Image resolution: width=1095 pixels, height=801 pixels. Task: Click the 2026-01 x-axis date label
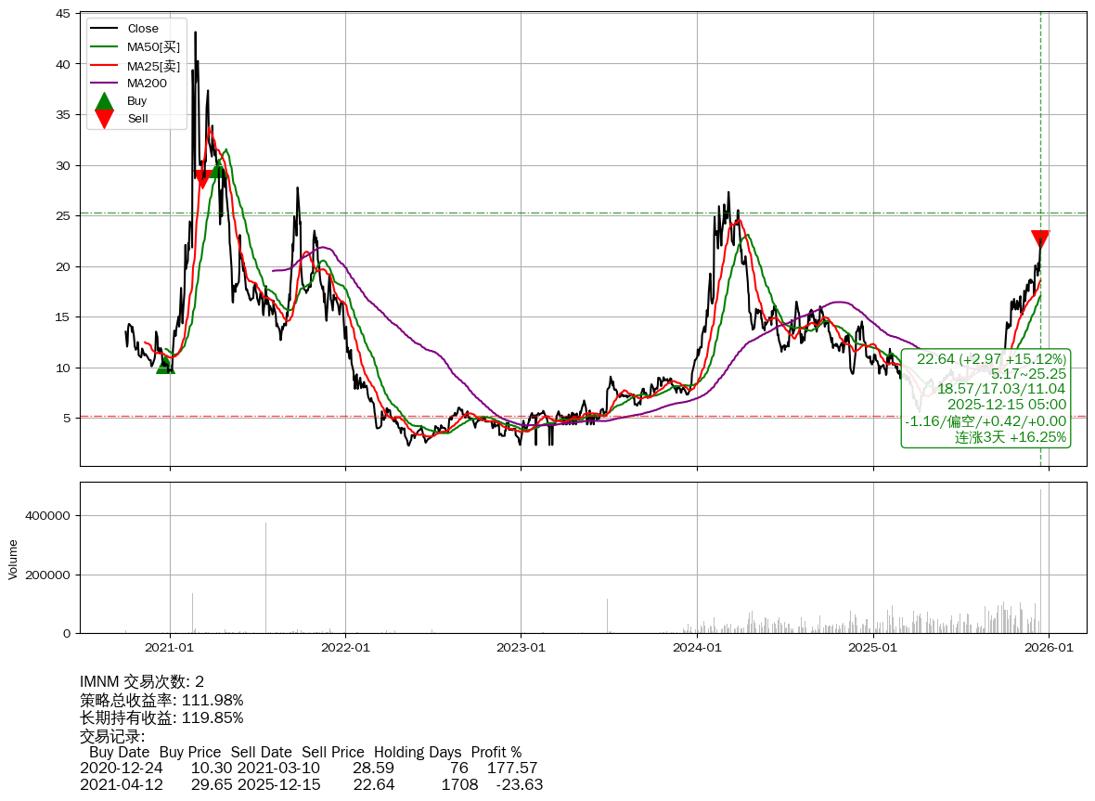(1049, 648)
